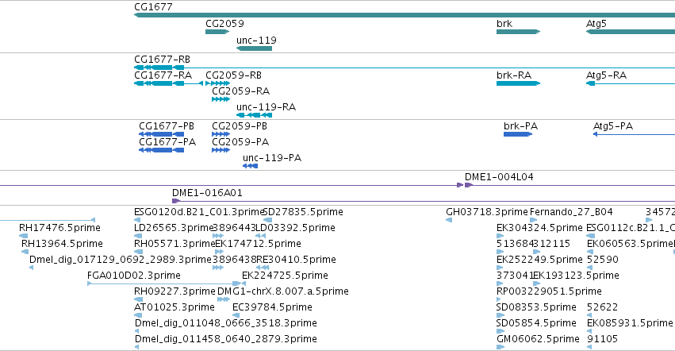Screen dimensions: 675x351
Task: Click the RE30410.5prime label
Action: 296,260
